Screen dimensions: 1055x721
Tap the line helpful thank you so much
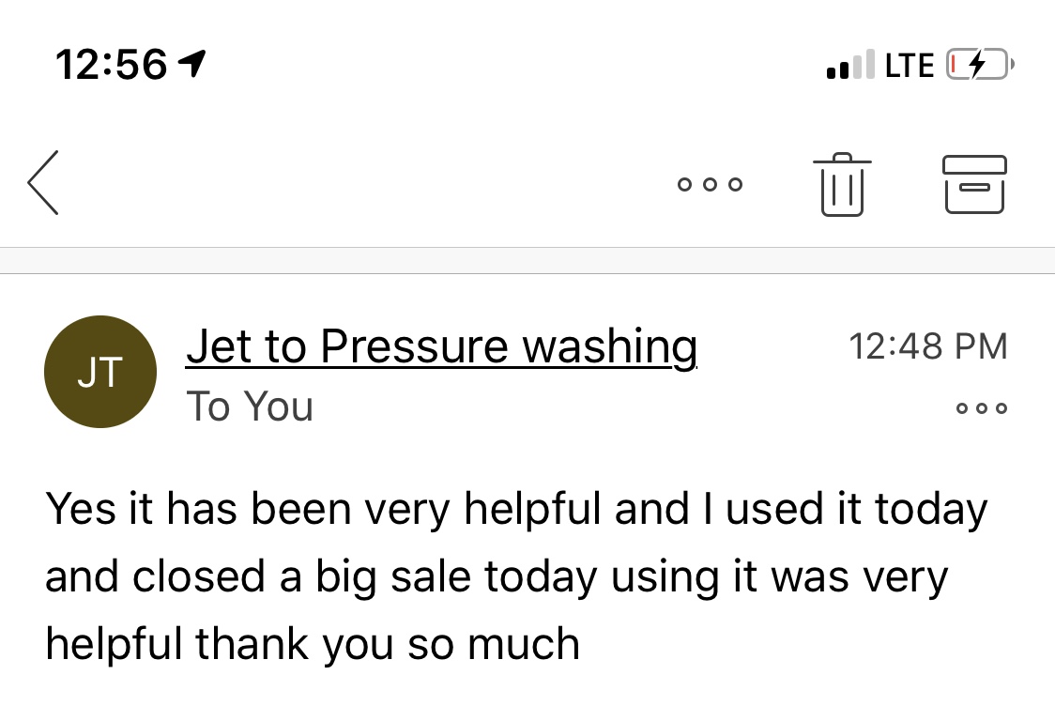pyautogui.click(x=312, y=644)
